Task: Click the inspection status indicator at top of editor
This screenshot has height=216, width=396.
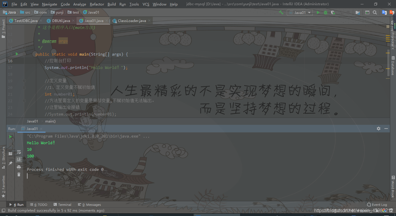Action: (388, 27)
